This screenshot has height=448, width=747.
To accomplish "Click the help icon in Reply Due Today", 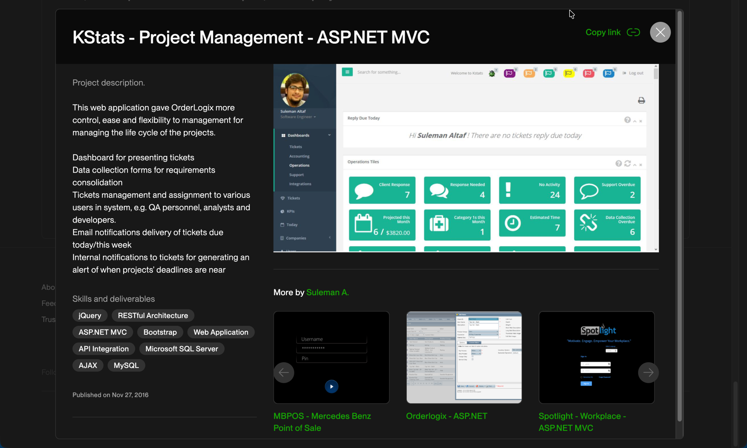I will 627,120.
